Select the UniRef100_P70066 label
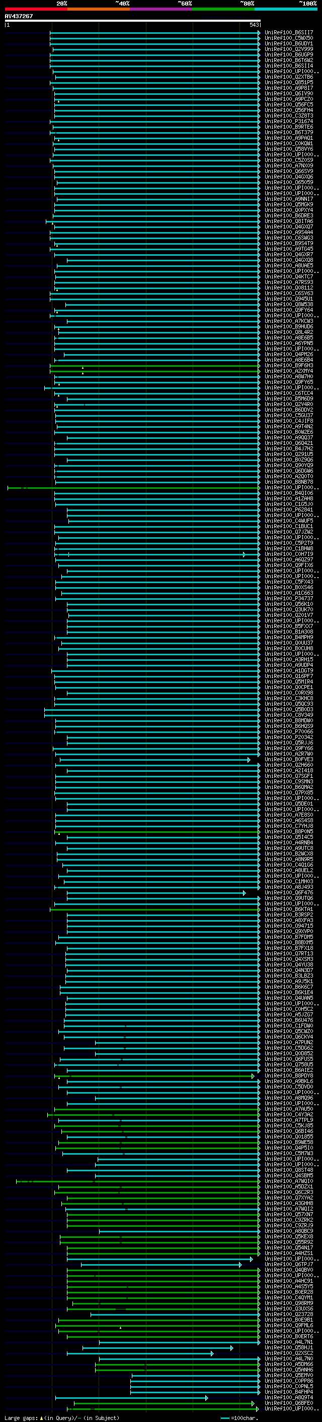322x1422 pixels. (x=288, y=732)
